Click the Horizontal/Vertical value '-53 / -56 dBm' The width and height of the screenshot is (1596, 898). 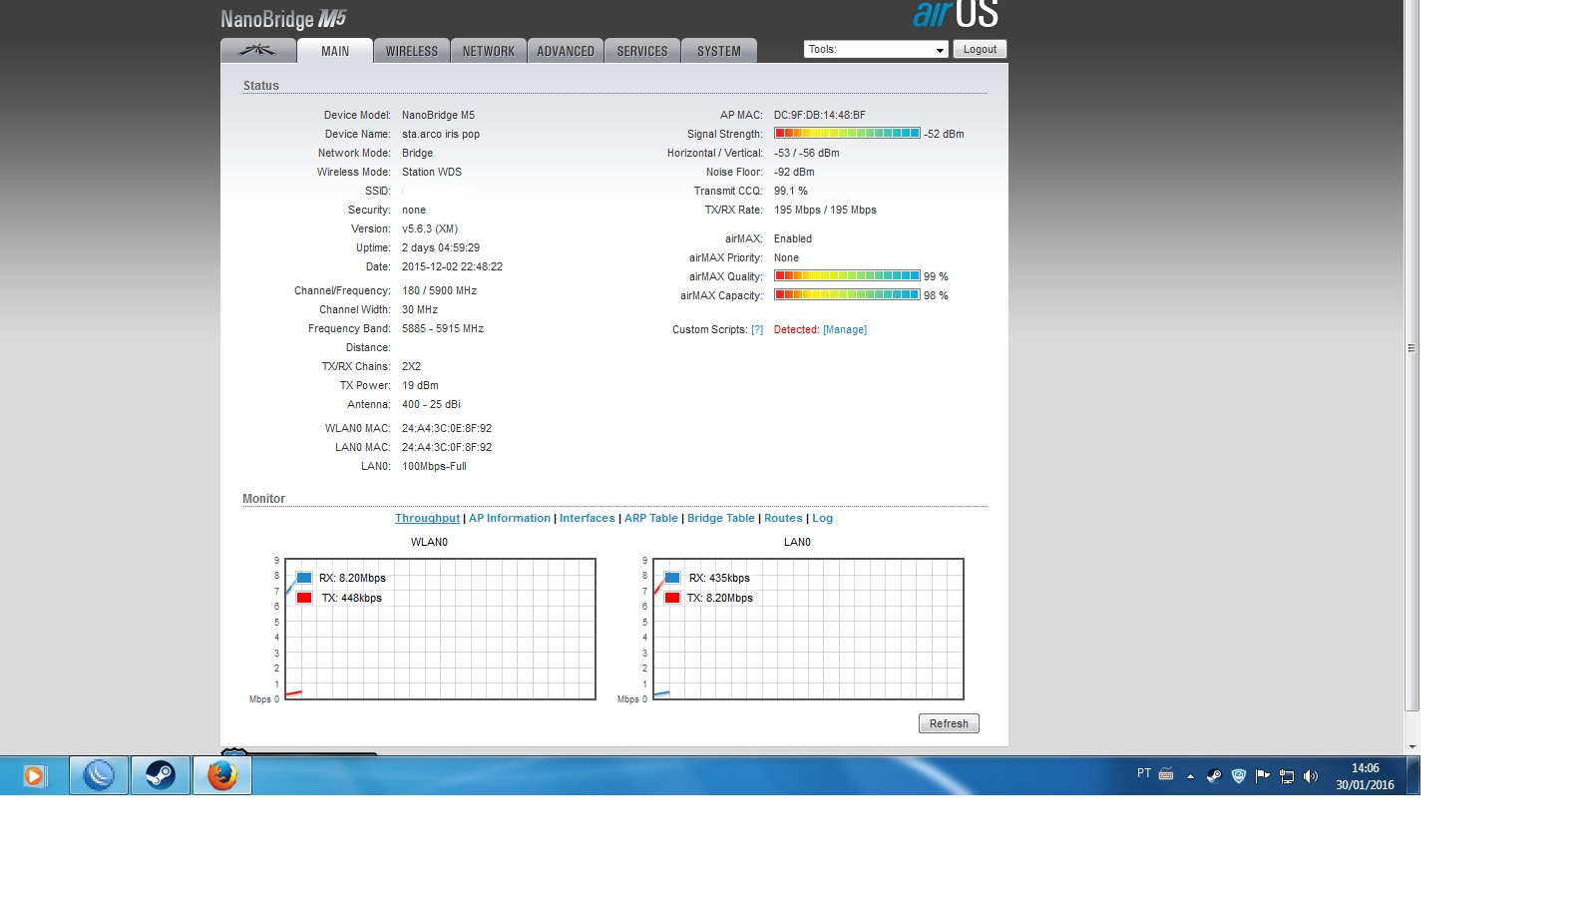click(x=807, y=154)
